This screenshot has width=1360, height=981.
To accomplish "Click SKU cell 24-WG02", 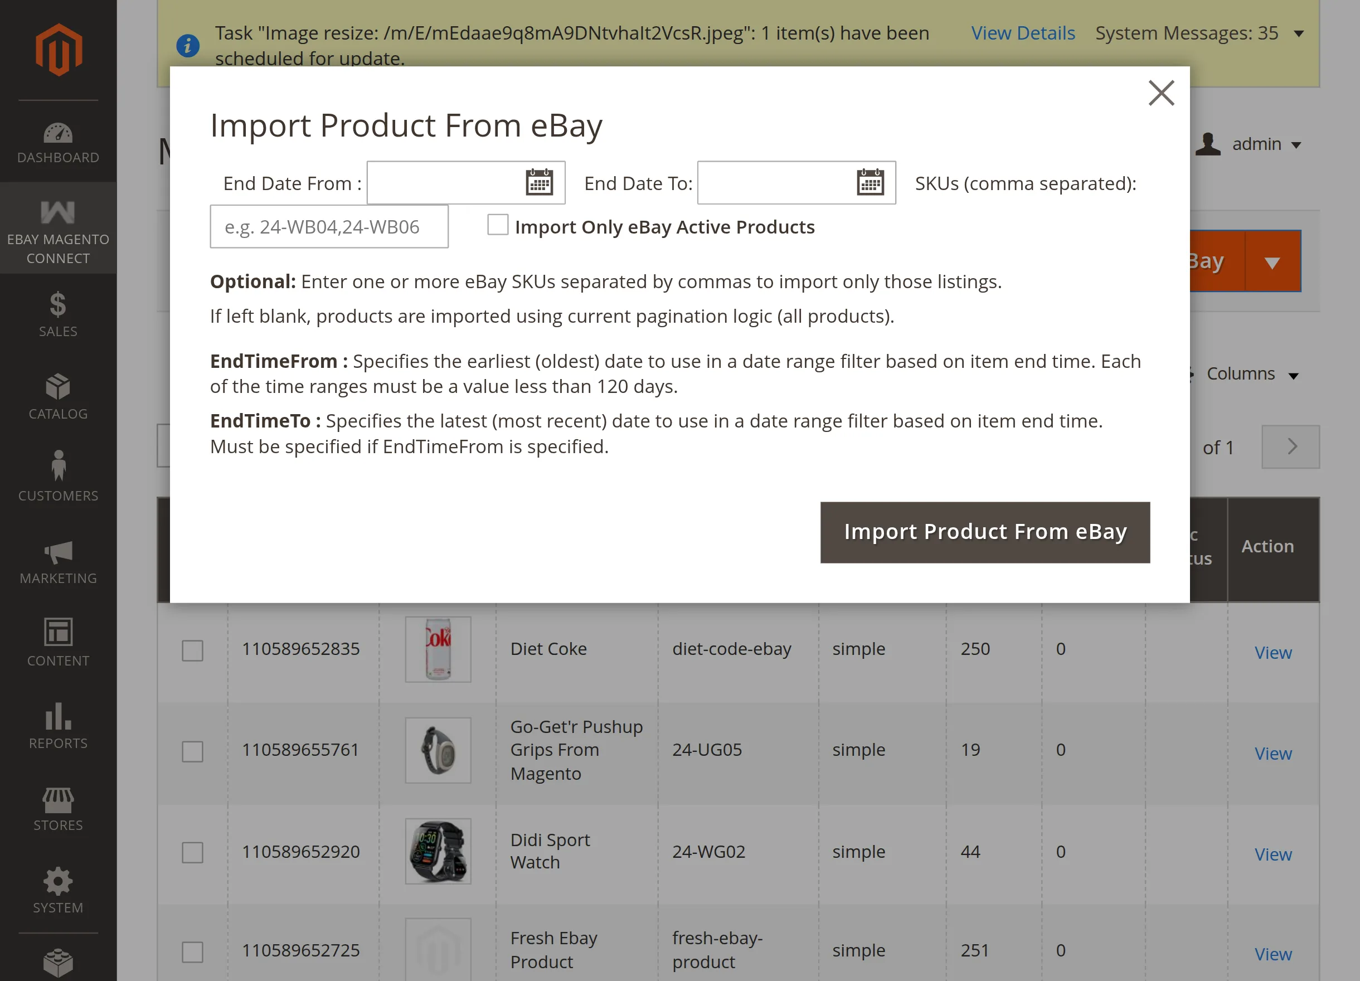I will (x=709, y=852).
